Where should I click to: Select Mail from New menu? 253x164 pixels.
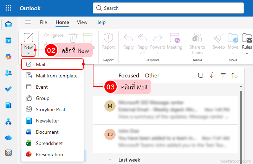[x=52, y=64]
